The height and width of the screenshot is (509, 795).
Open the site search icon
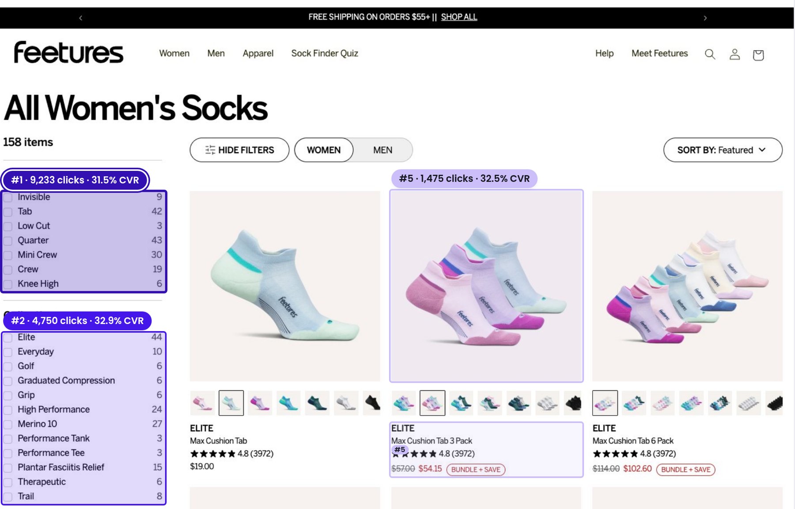tap(710, 54)
